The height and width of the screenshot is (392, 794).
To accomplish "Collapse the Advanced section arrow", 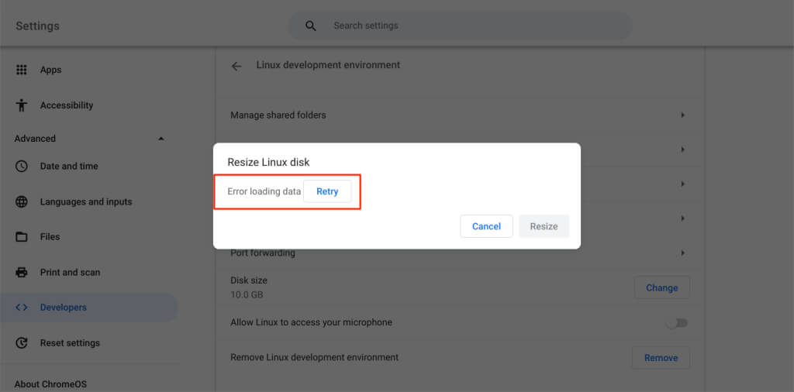I will click(x=161, y=139).
